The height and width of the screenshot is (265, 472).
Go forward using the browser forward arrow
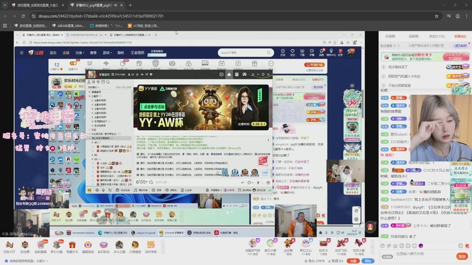14,16
